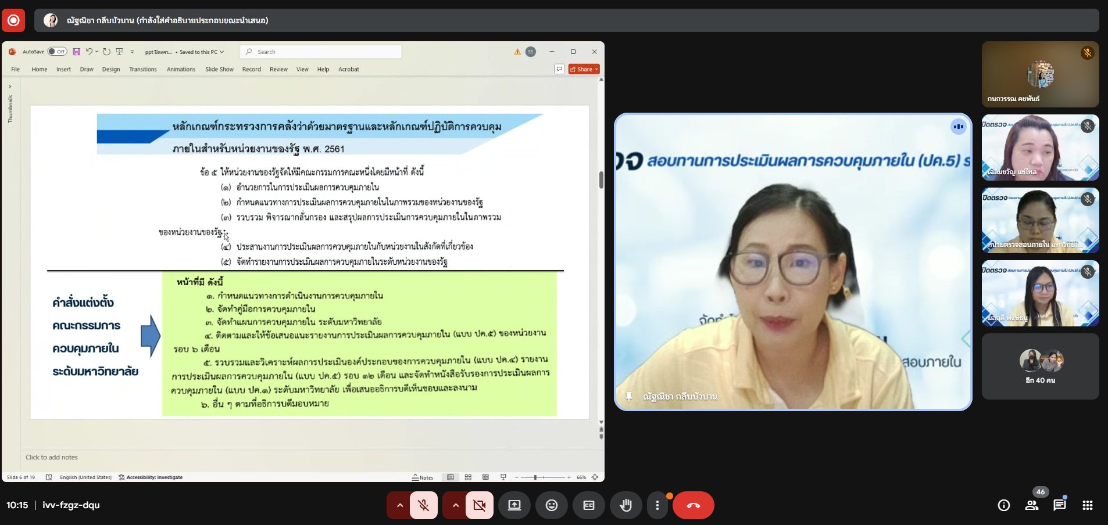Unmute the microphone

click(x=424, y=505)
